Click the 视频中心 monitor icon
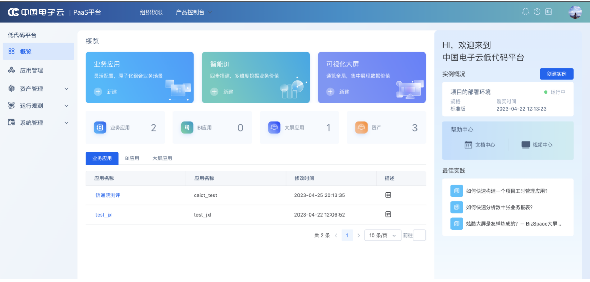The height and width of the screenshot is (282, 590). tap(525, 145)
